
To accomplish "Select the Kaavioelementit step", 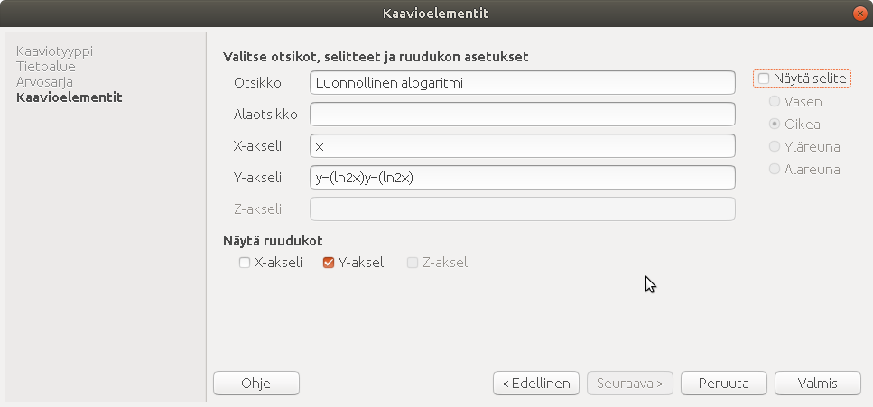I will pos(70,97).
